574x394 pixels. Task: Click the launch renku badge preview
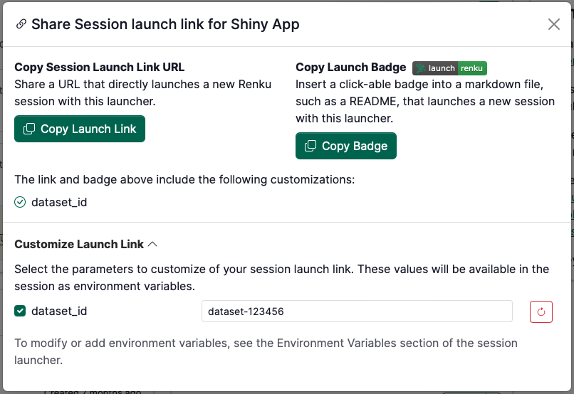click(449, 68)
